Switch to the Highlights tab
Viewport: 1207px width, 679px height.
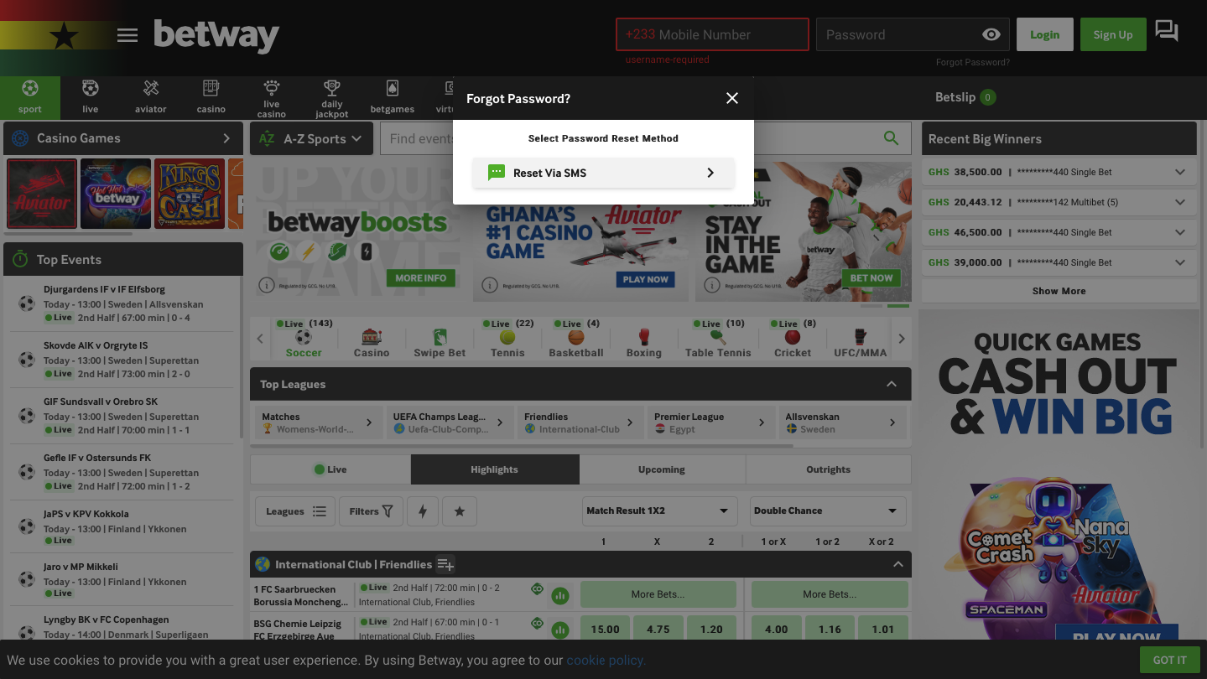coord(495,469)
